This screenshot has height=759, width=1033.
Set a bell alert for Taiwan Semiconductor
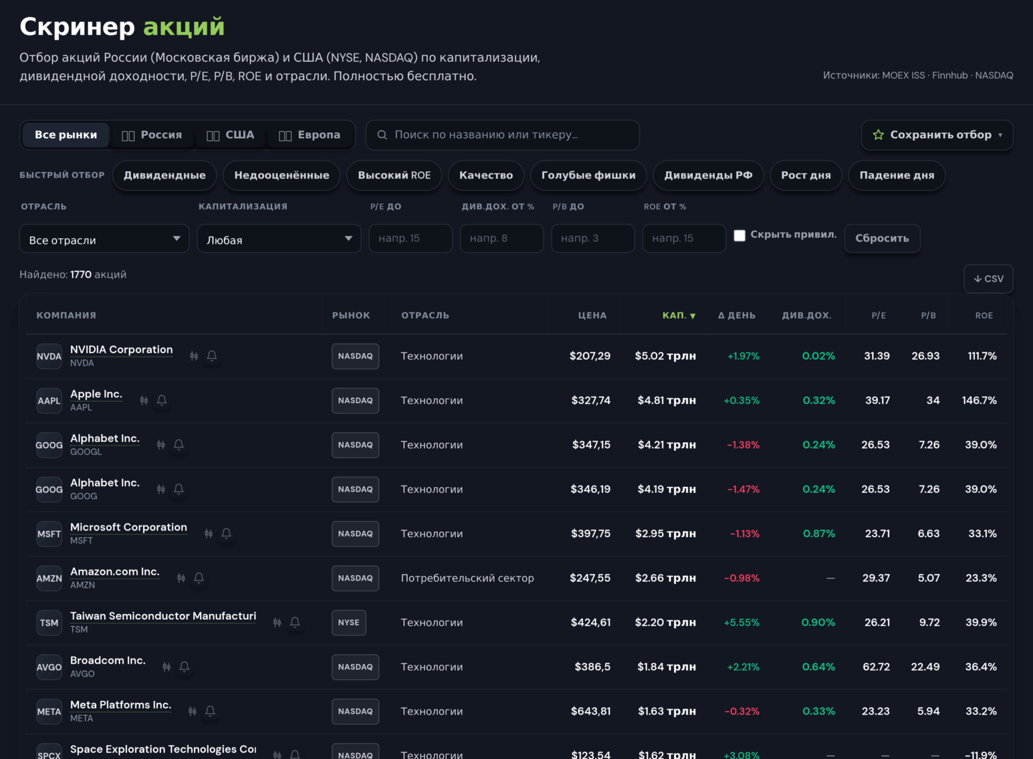[x=295, y=622]
